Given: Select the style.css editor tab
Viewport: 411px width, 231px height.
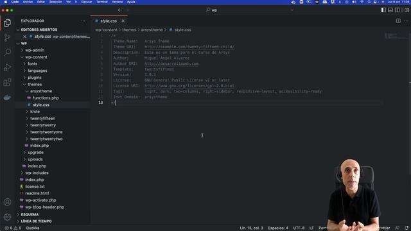Looking at the screenshot, I should click(x=109, y=21).
